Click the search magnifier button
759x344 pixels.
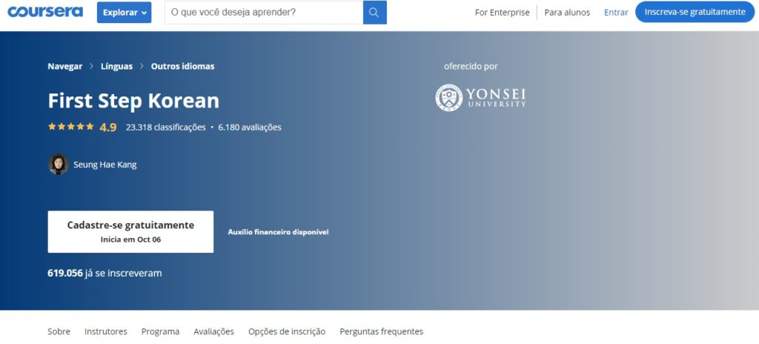coord(374,13)
